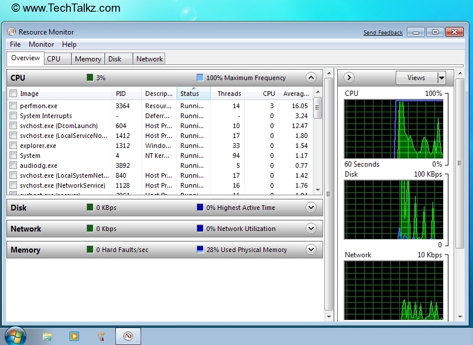The height and width of the screenshot is (345, 473).
Task: Check the perfmon.exe process checkbox
Action: pyautogui.click(x=14, y=106)
